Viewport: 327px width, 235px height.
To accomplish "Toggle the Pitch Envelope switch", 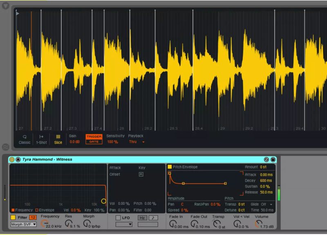I will point(170,167).
